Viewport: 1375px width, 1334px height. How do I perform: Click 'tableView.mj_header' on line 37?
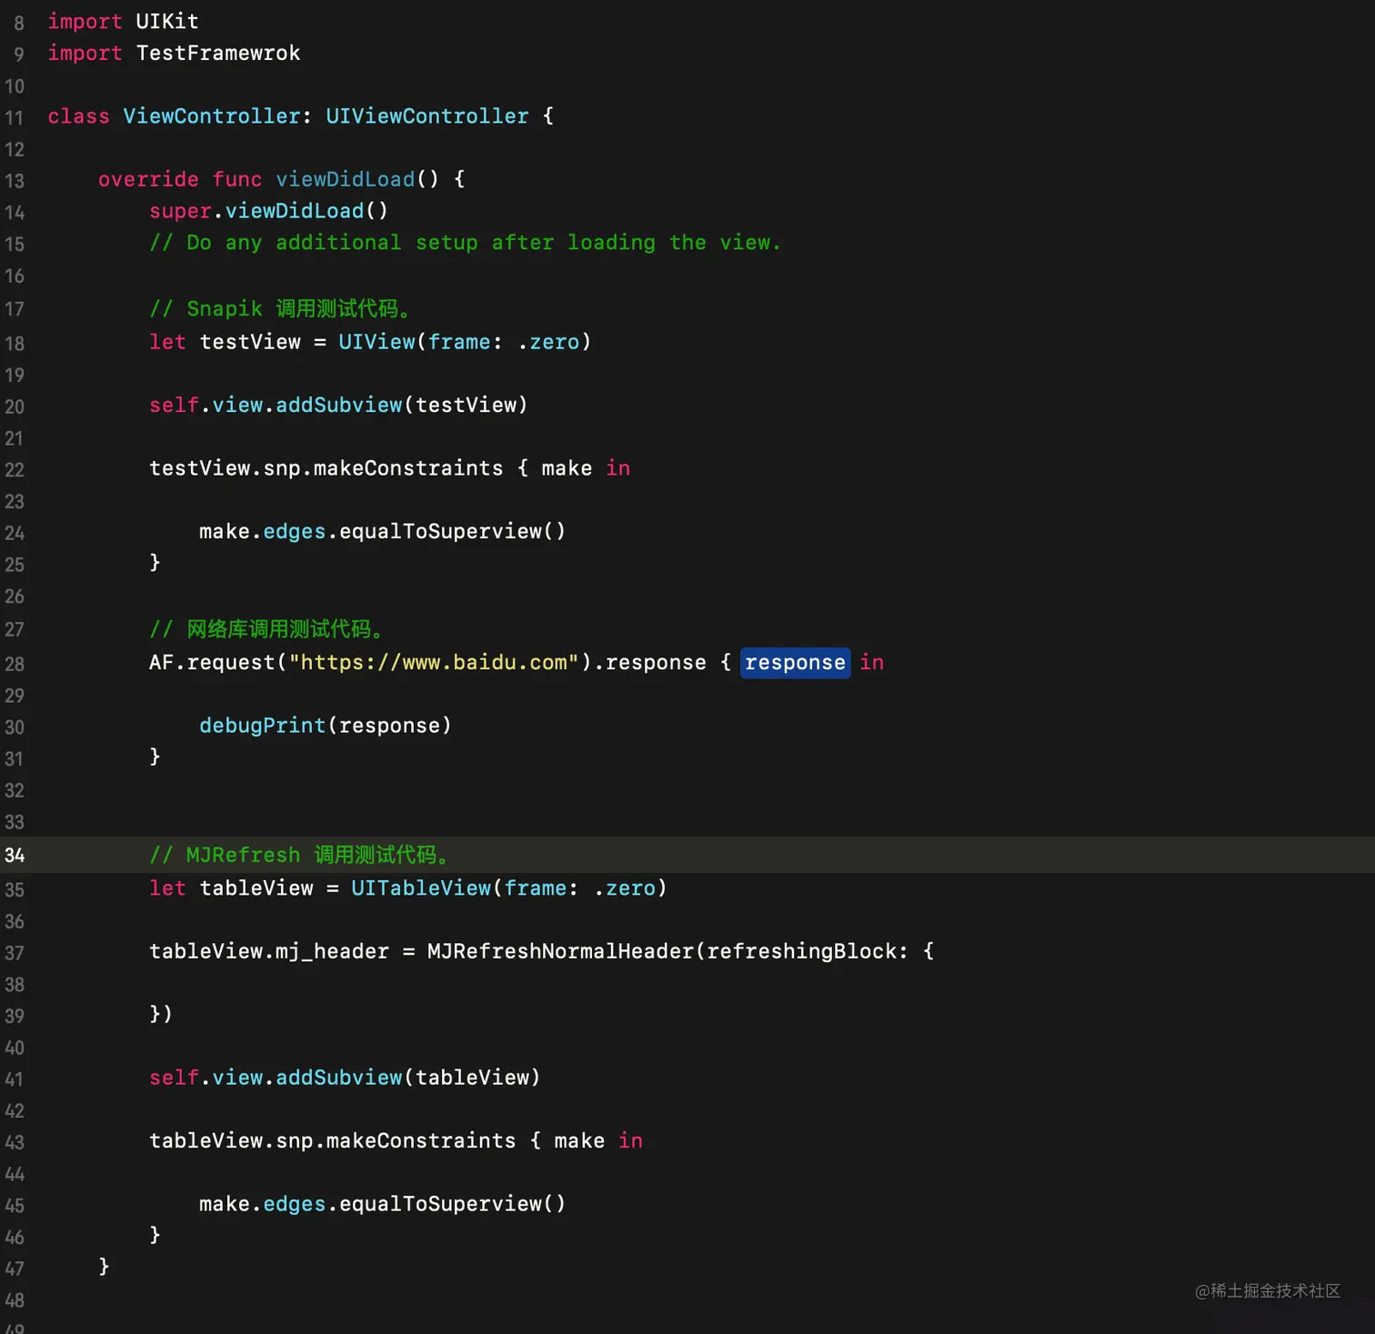click(x=269, y=951)
